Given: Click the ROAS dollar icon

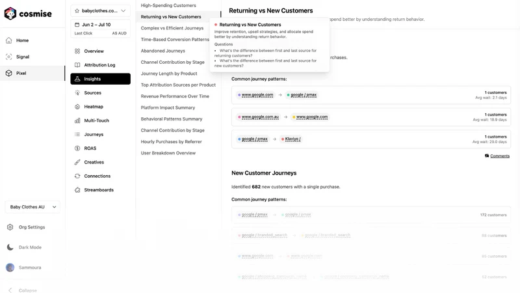Looking at the screenshot, I should click(x=77, y=148).
